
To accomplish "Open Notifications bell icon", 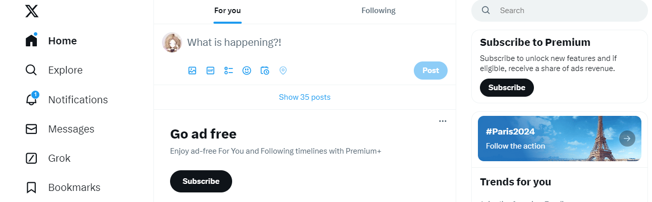I will 31,99.
